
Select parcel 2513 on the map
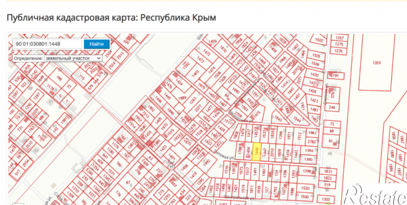coord(121,56)
